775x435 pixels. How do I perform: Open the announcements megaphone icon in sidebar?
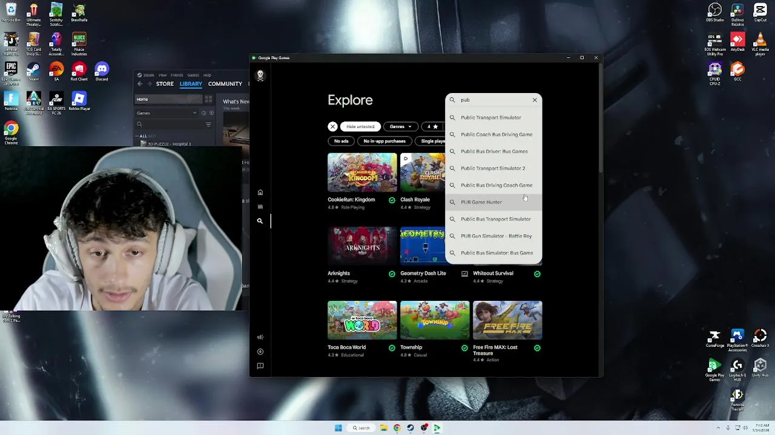point(260,337)
